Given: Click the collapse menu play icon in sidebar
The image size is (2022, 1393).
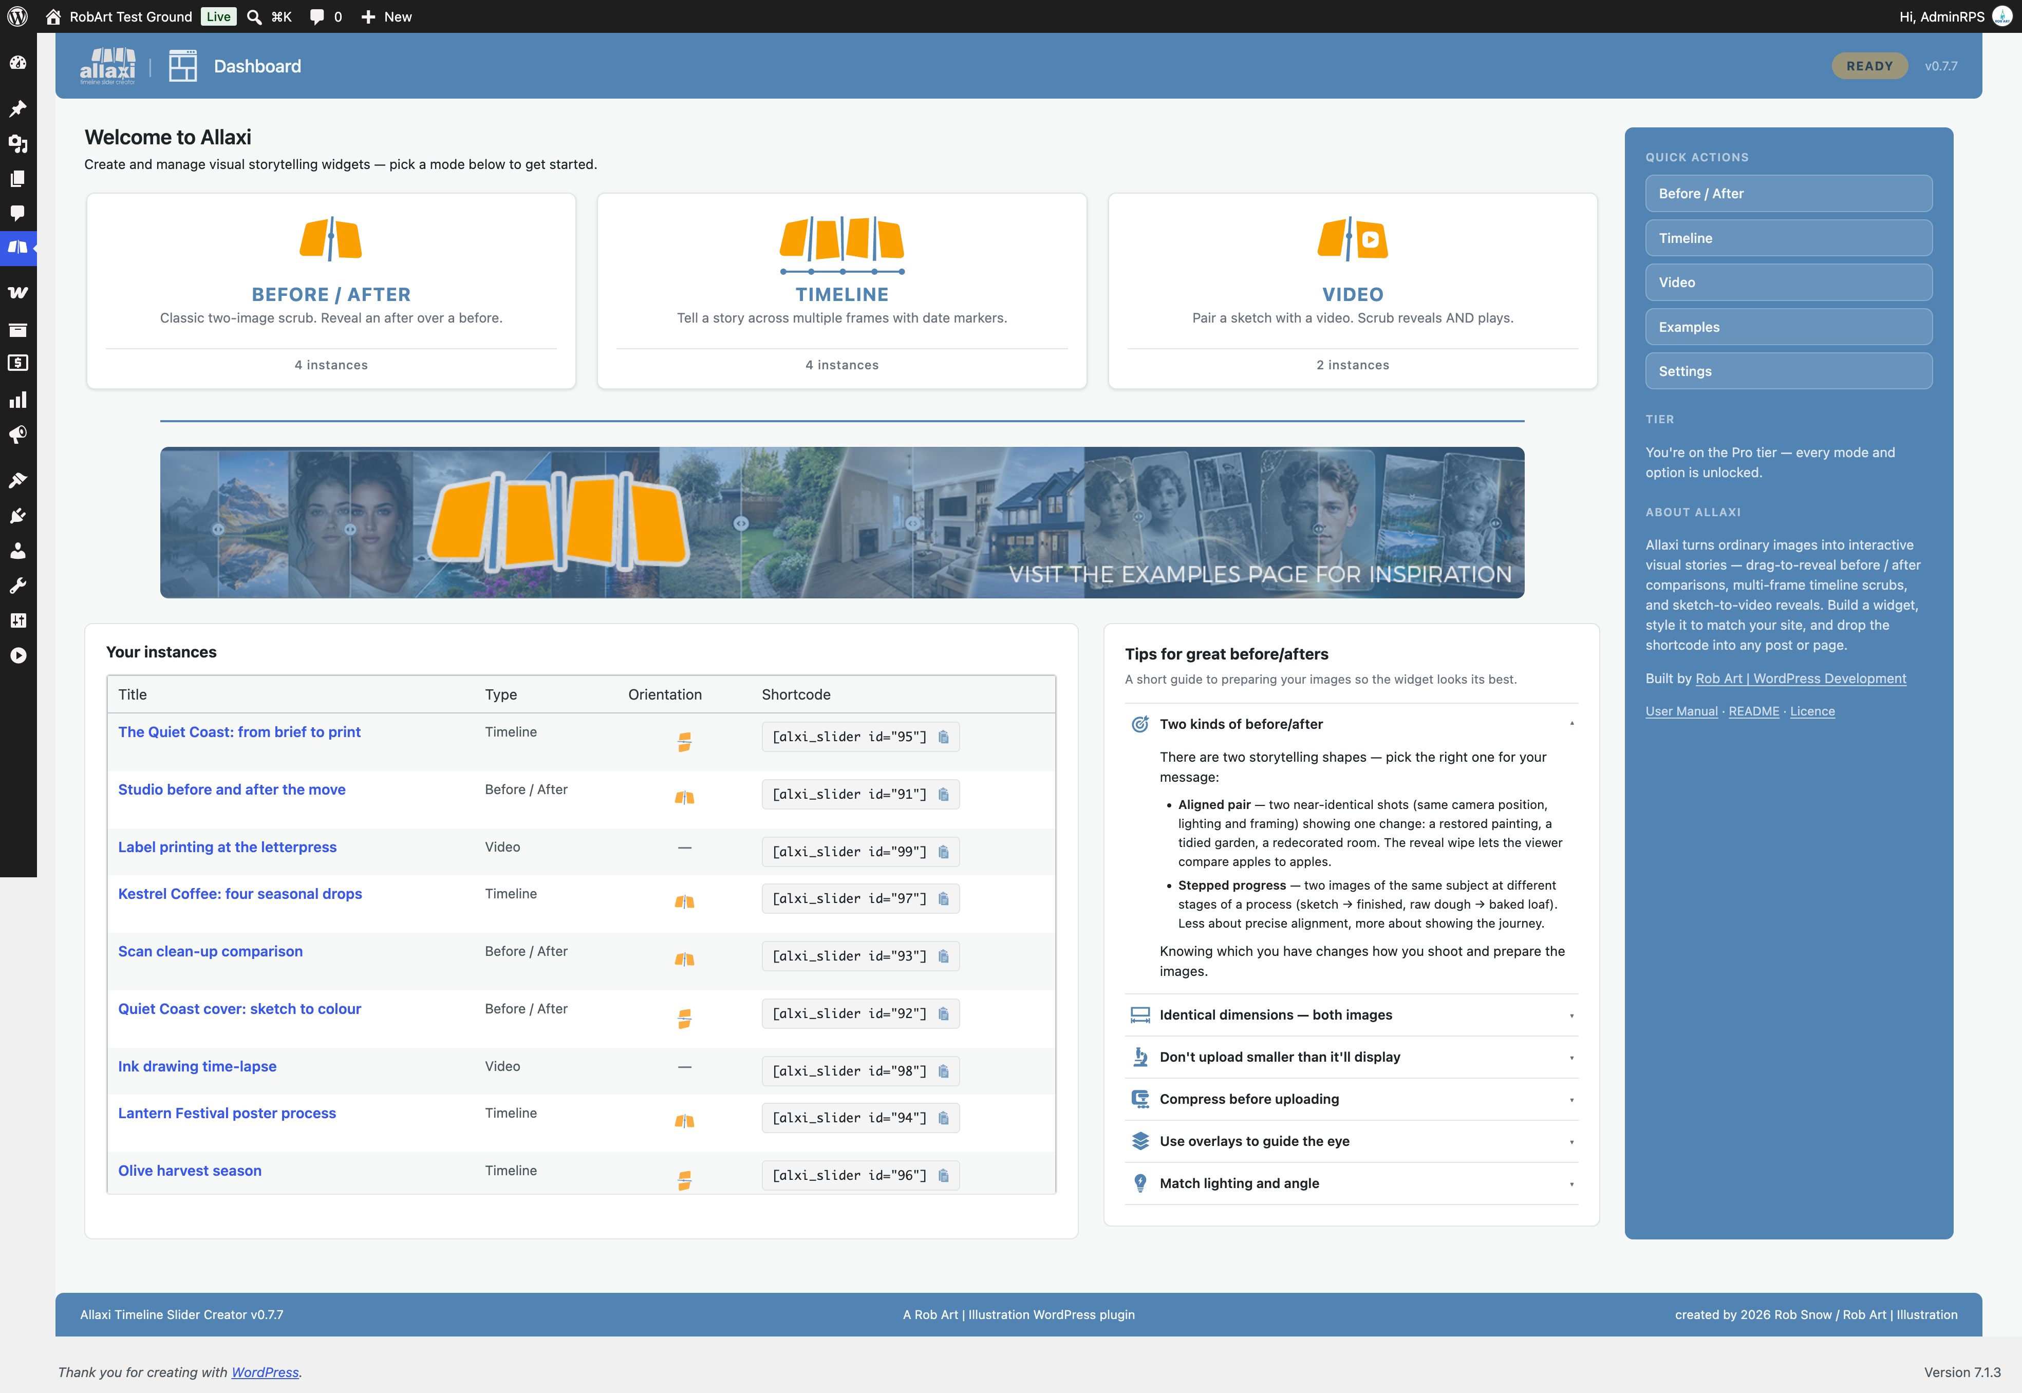Looking at the screenshot, I should point(17,655).
